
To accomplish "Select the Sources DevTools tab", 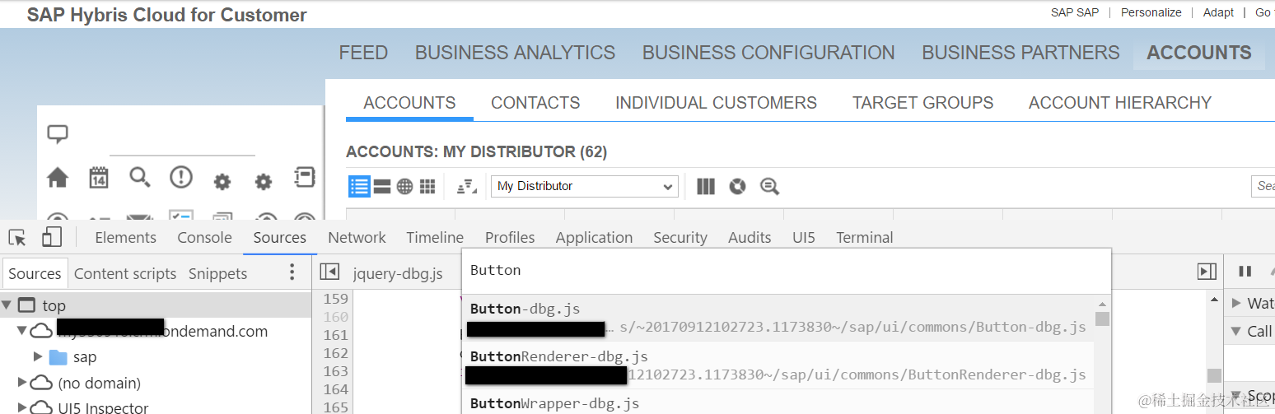I will tap(280, 237).
